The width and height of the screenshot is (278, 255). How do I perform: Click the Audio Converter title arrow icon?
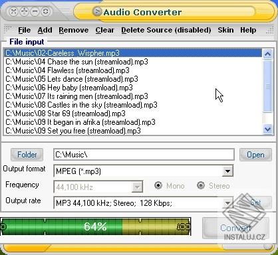(x=97, y=11)
